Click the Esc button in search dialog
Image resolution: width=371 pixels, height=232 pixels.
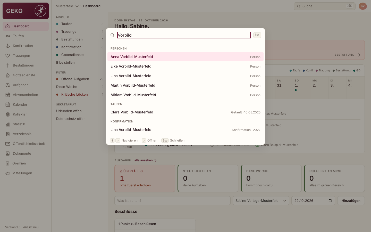point(257,35)
